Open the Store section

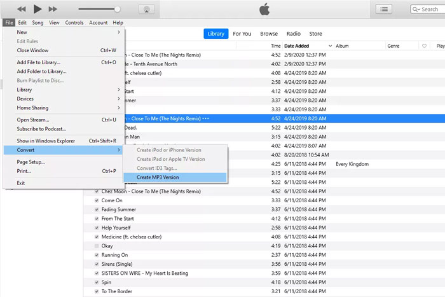click(315, 34)
